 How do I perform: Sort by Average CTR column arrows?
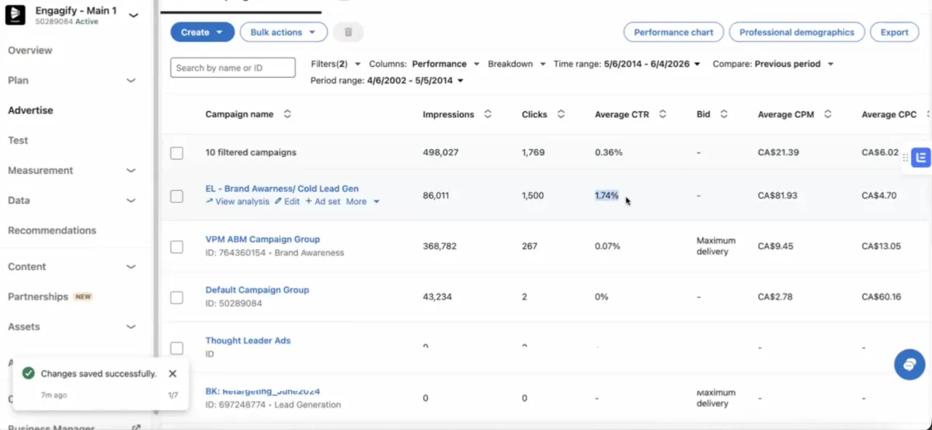tap(662, 114)
